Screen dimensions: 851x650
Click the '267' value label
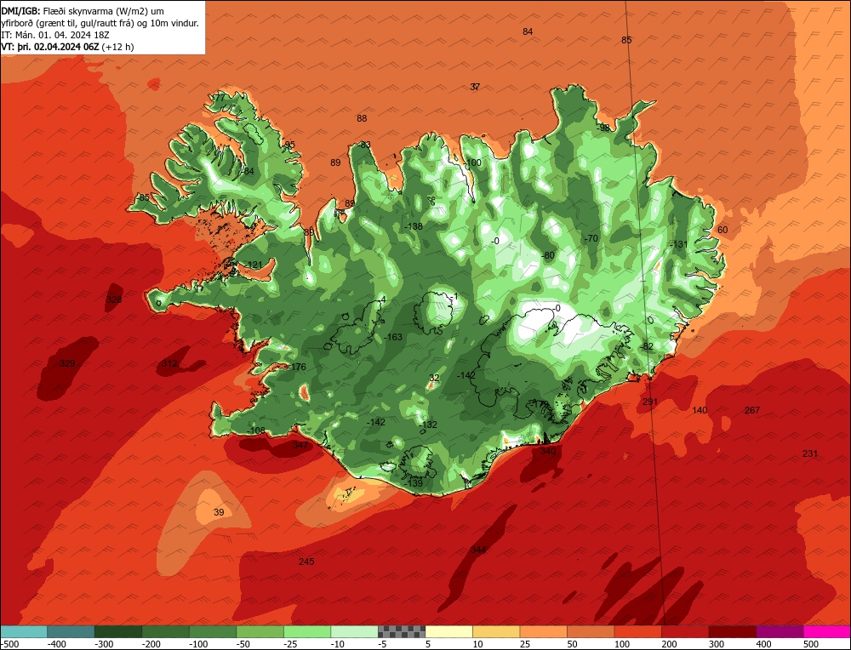pyautogui.click(x=752, y=409)
